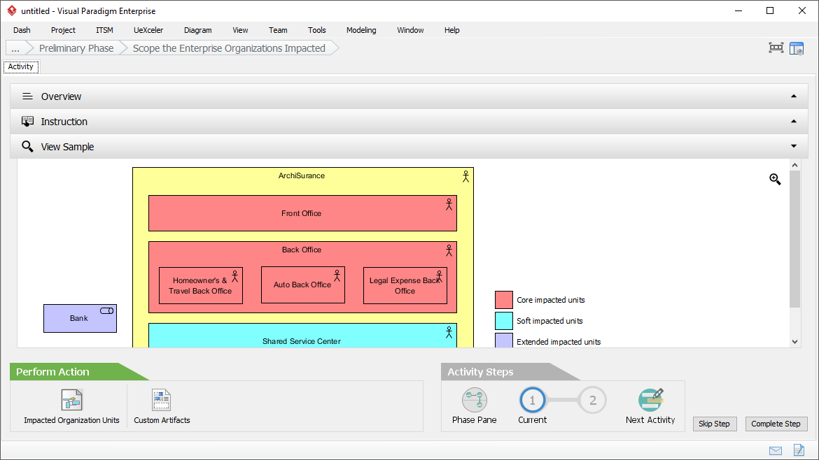Click the Activity Steps header
The width and height of the screenshot is (819, 460).
coord(480,372)
